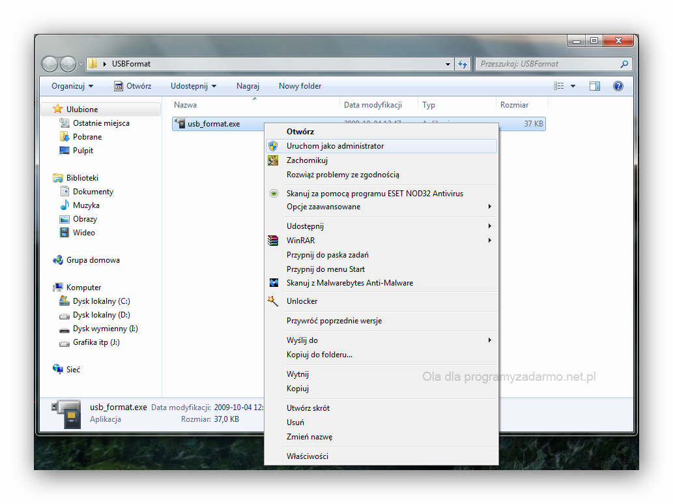Select Utwórz skrót
Viewport: 673px width, 504px height.
381,408
